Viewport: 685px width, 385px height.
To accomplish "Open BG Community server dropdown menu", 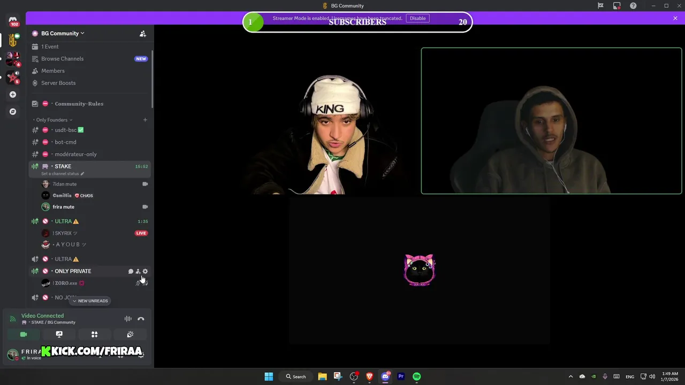I will tap(63, 33).
